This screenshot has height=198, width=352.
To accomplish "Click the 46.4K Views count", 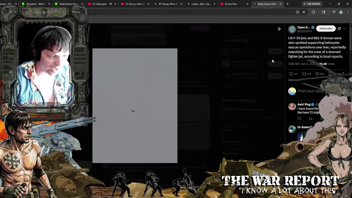I will click(x=327, y=64).
